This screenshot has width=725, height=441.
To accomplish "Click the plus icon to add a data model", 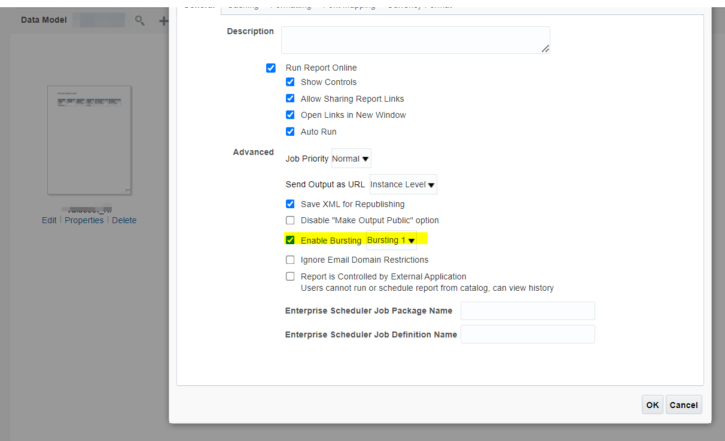I will [163, 20].
